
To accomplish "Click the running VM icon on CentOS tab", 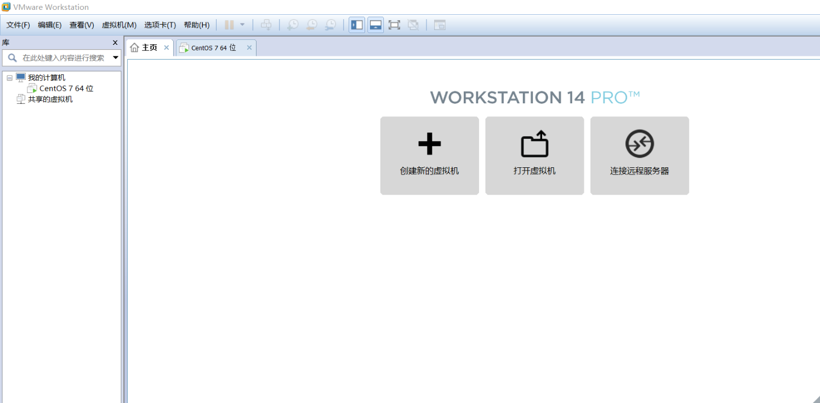I will pyautogui.click(x=184, y=48).
